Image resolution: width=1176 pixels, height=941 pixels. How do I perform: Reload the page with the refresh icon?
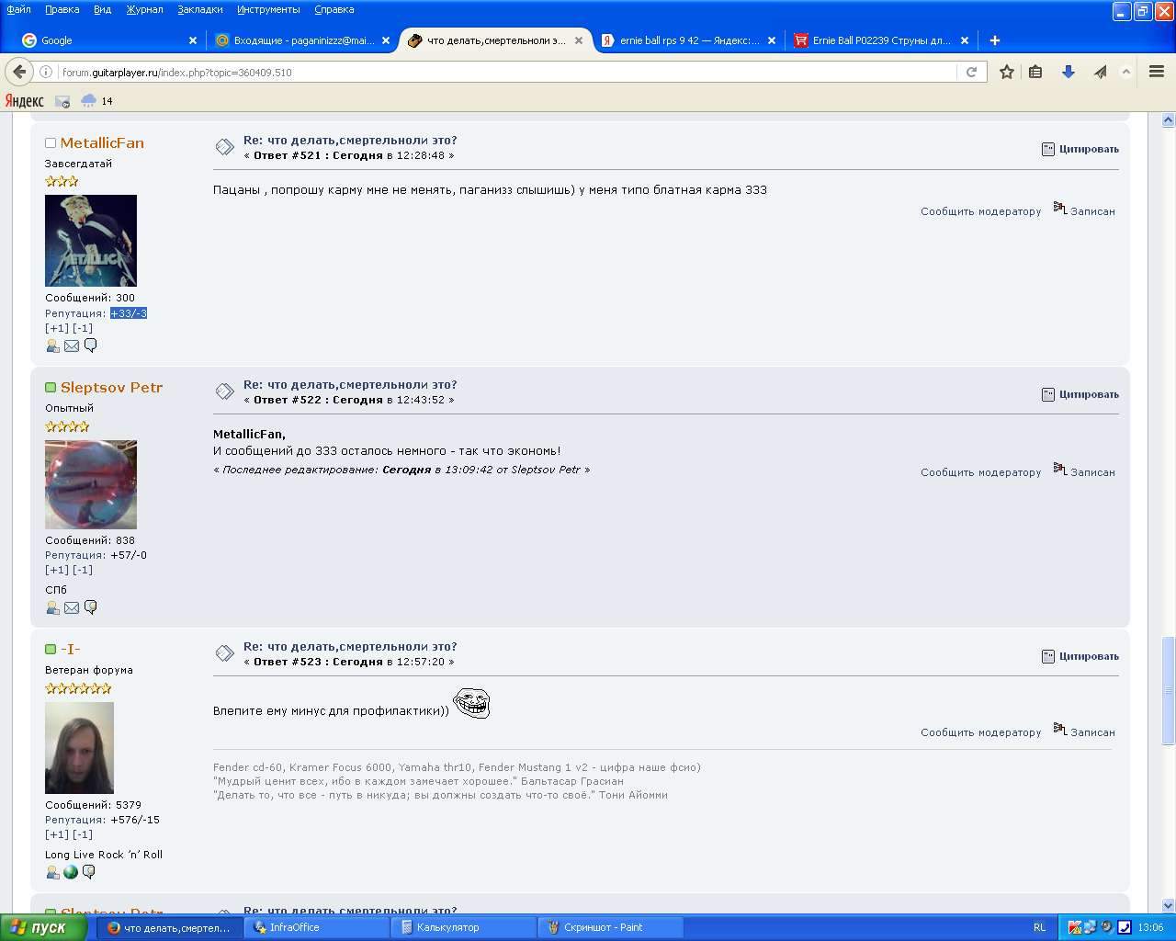[x=971, y=72]
